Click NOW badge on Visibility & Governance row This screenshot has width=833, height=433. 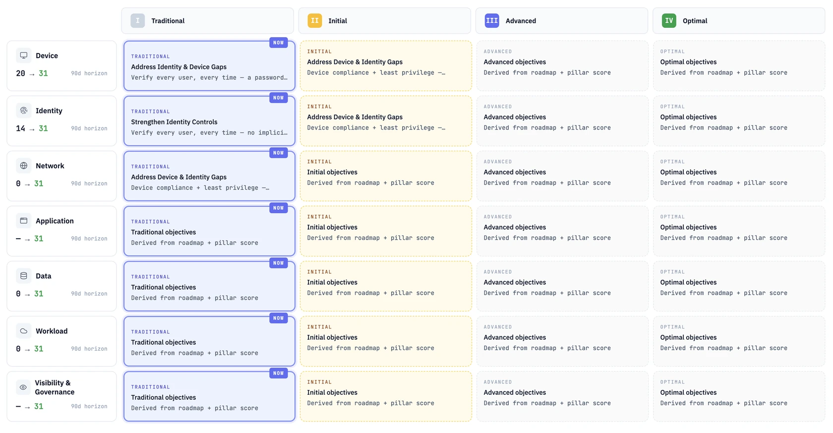coord(279,373)
